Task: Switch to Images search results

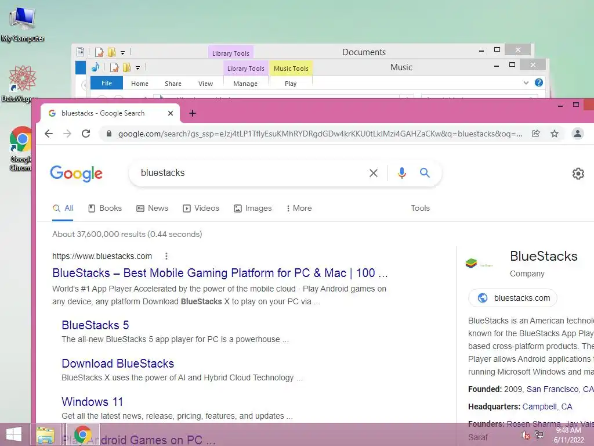Action: point(253,208)
